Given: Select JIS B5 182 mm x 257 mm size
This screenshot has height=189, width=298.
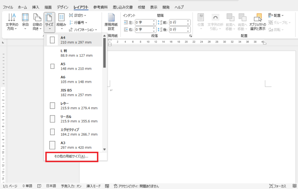Looking at the screenshot, I should [73, 93].
